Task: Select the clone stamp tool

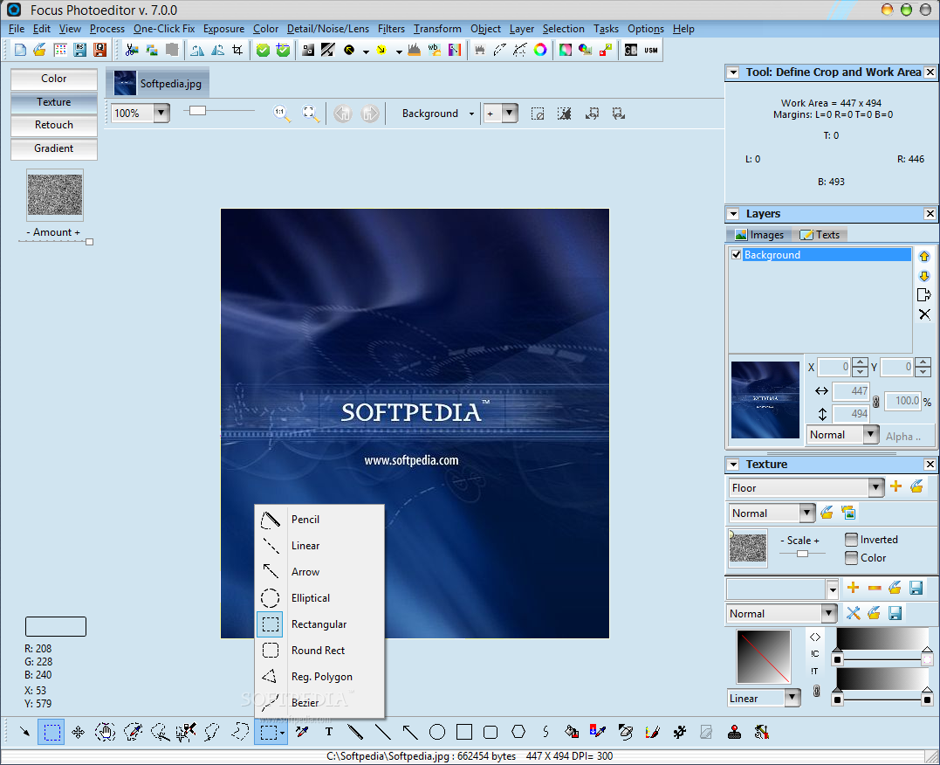Action: point(734,732)
